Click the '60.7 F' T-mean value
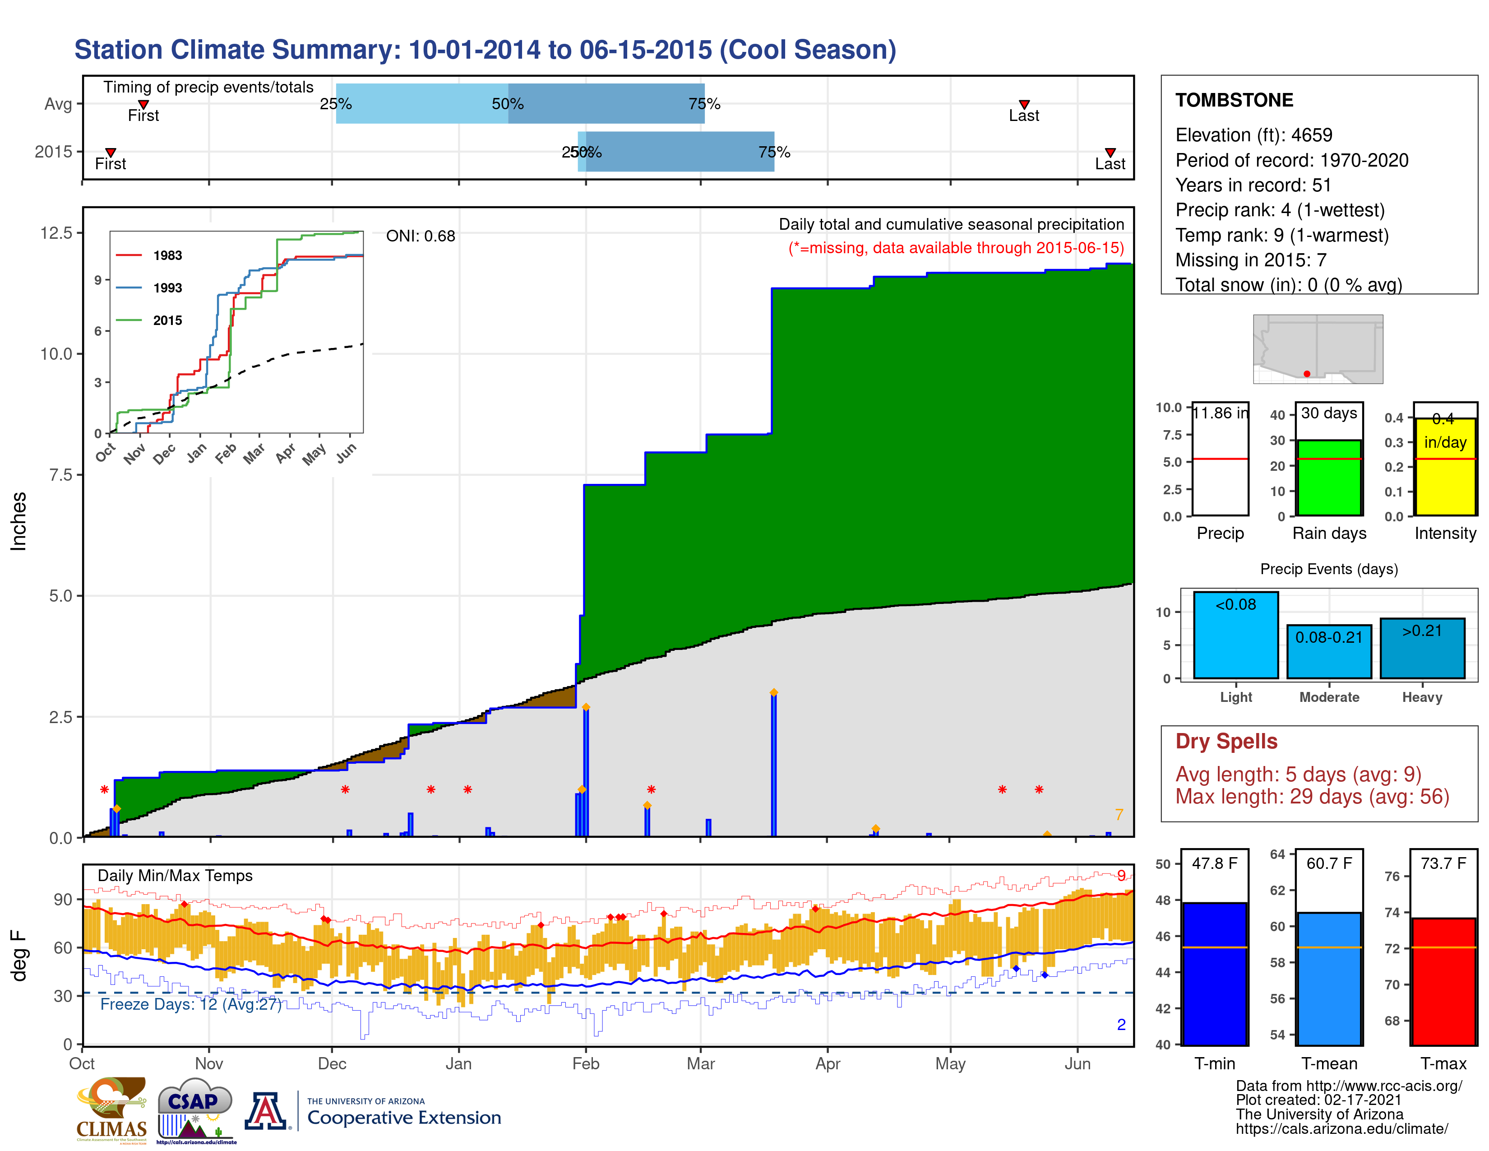The width and height of the screenshot is (1489, 1151). [x=1329, y=863]
